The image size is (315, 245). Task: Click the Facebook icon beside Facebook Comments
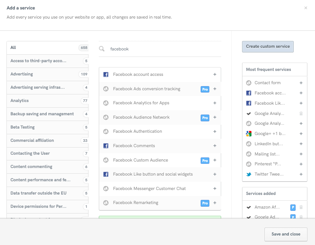pos(106,146)
